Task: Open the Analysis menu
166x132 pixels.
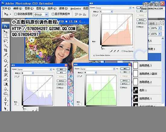Action: pos(75,8)
